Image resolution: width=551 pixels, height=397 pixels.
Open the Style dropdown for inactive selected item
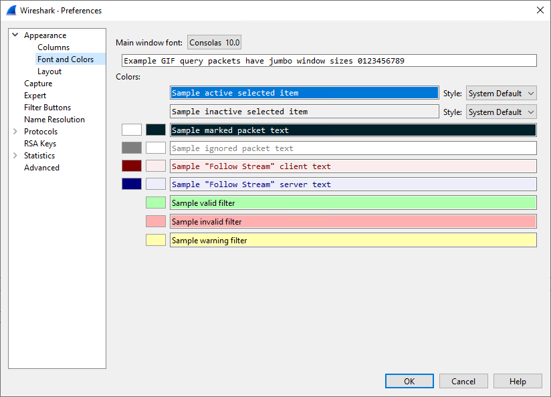501,112
